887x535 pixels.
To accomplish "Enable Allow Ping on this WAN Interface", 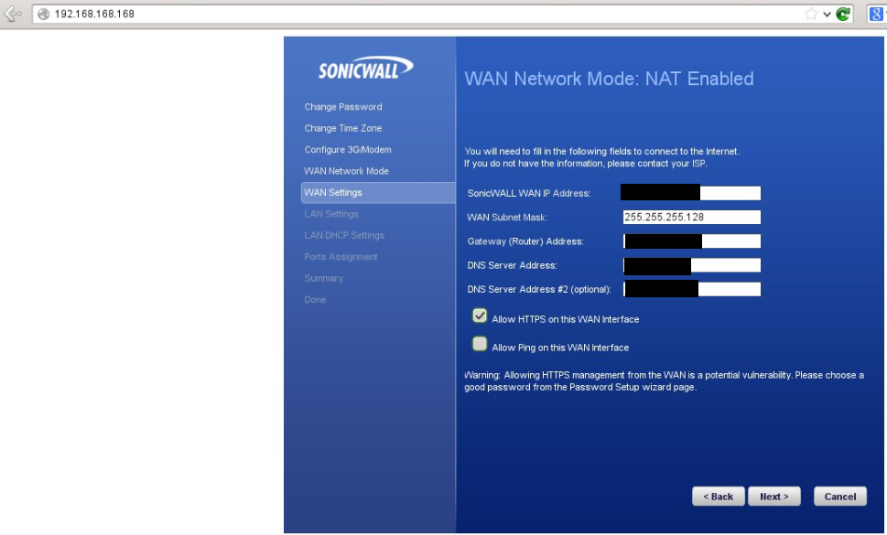I will tap(480, 345).
